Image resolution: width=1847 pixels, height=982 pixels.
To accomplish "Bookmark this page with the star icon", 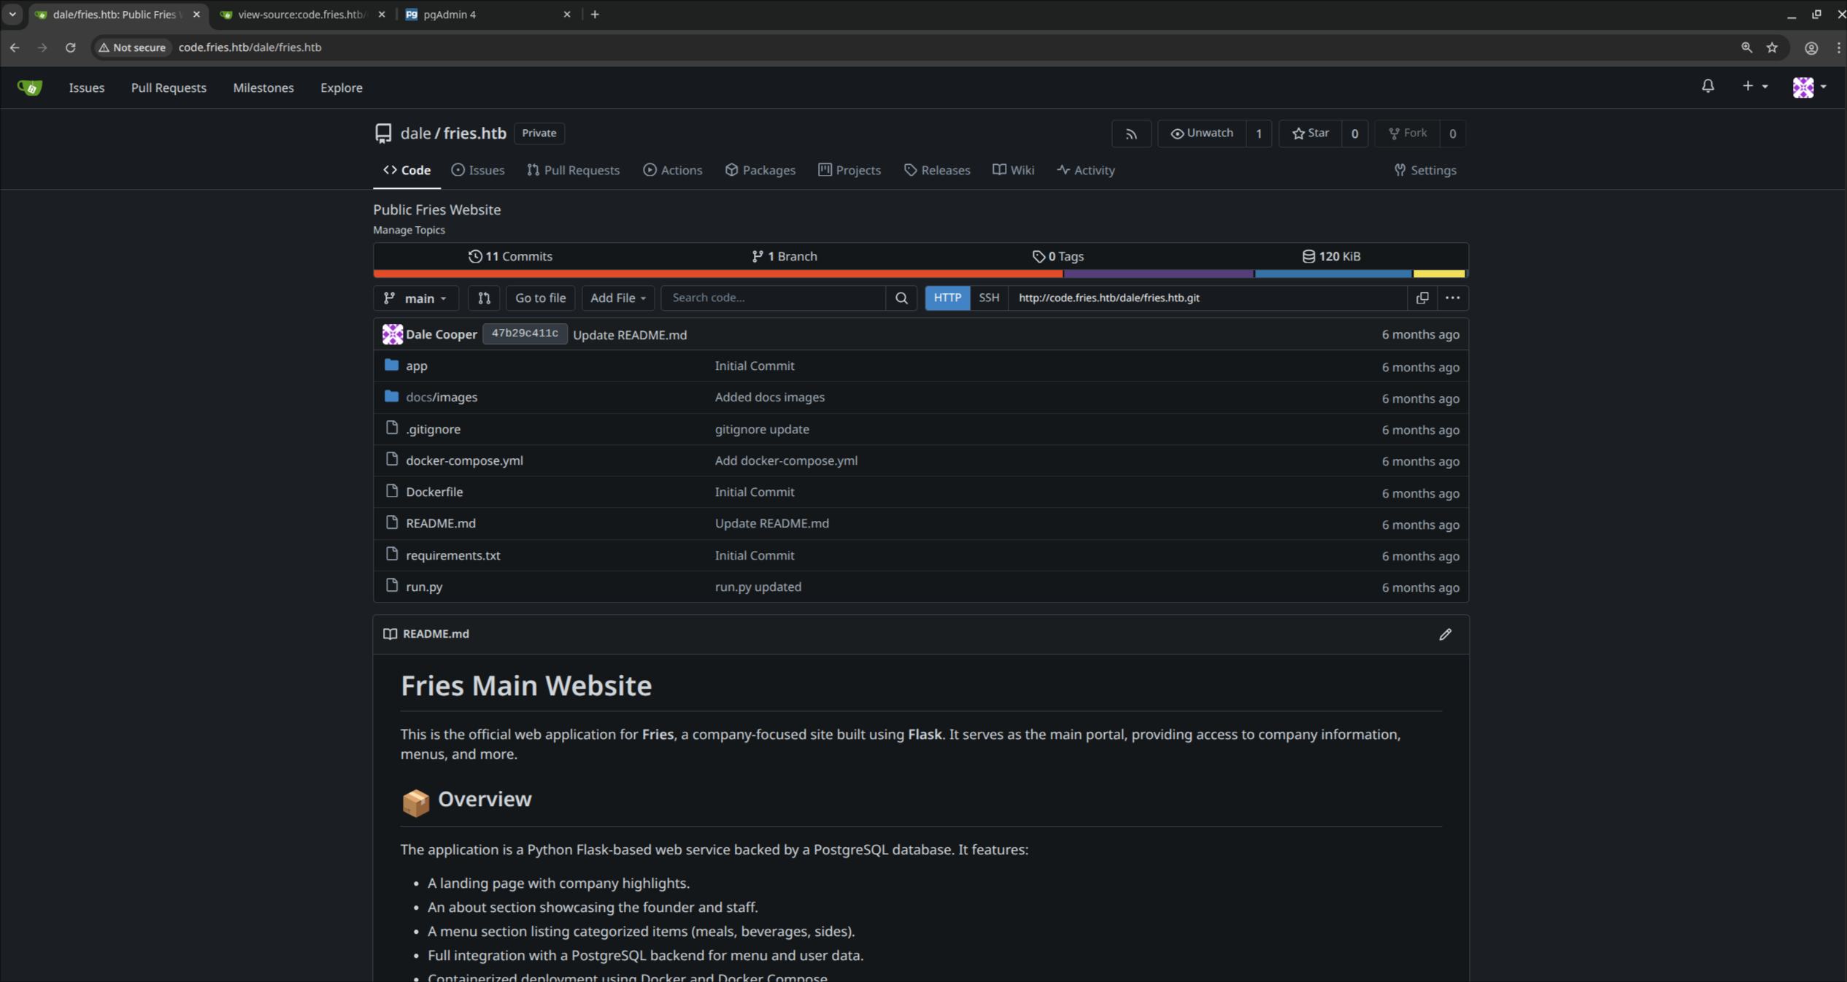I will pyautogui.click(x=1772, y=47).
